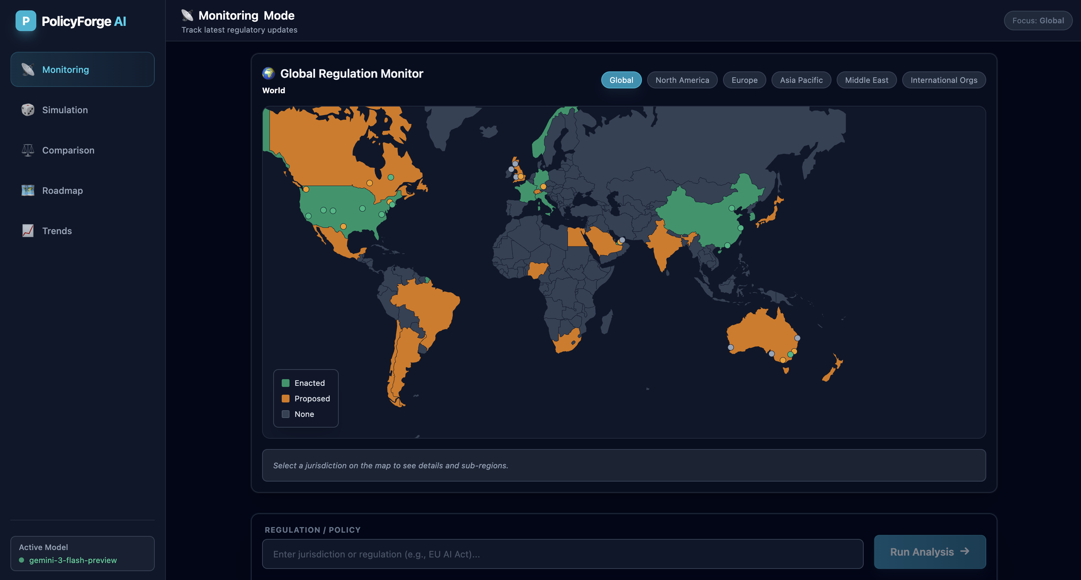This screenshot has height=580, width=1081.
Task: Click the Trends chart icon
Action: tap(28, 231)
